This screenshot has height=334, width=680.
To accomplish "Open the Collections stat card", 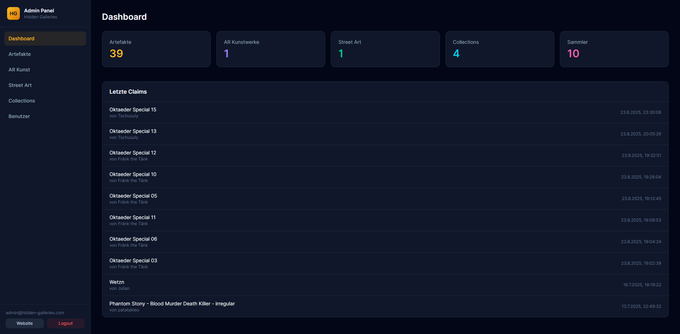I will click(x=499, y=49).
